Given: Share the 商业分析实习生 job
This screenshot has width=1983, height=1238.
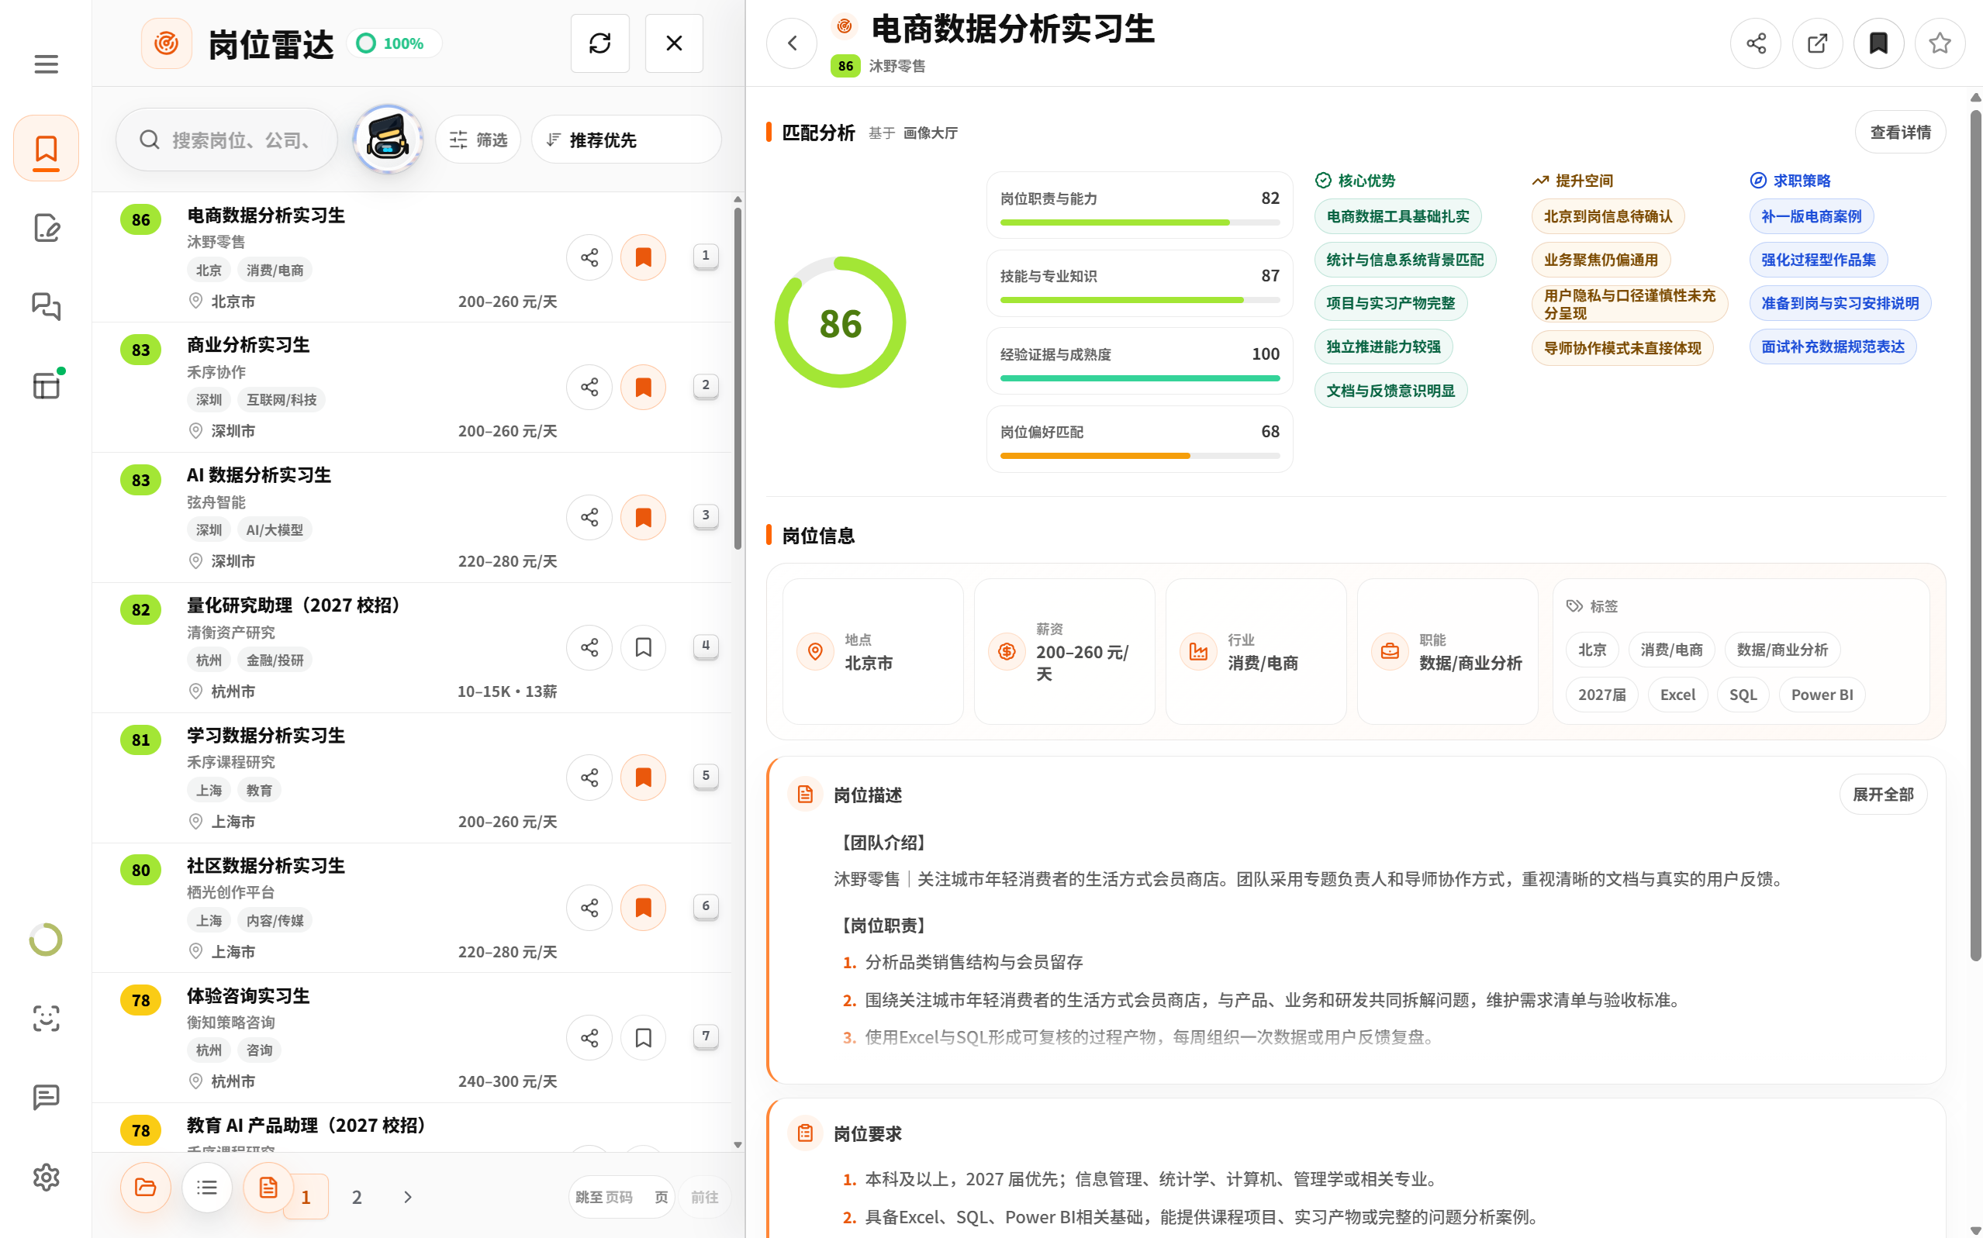Looking at the screenshot, I should click(589, 387).
